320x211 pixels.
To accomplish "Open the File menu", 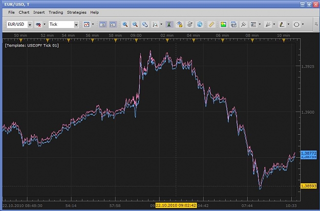I will click(x=11, y=12).
